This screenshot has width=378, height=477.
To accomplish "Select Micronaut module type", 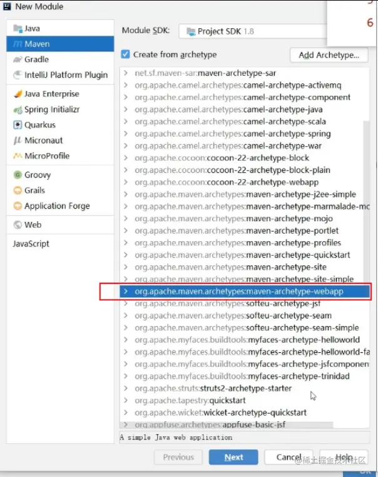I will point(60,140).
